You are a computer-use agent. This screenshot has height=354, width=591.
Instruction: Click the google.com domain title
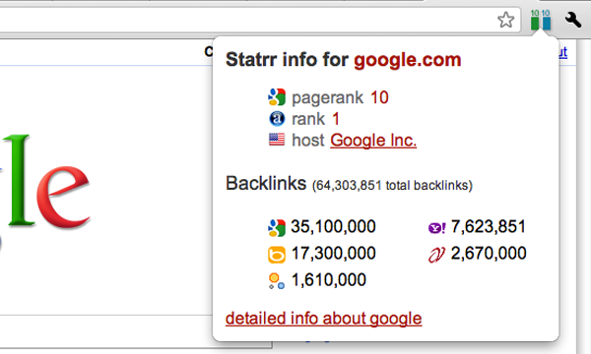click(408, 59)
